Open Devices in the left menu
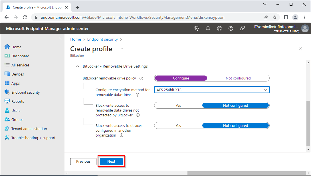 (17, 74)
